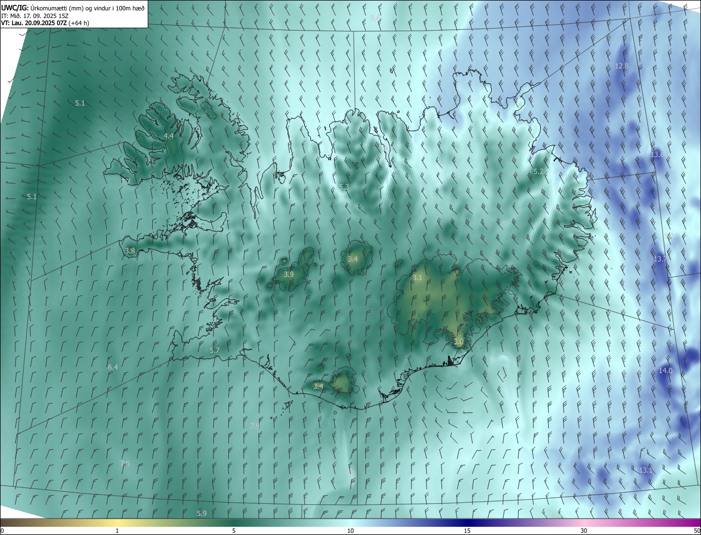Viewport: 701px width, 535px height.
Task: Click the 5.2 value label on the map
Action: 538,172
